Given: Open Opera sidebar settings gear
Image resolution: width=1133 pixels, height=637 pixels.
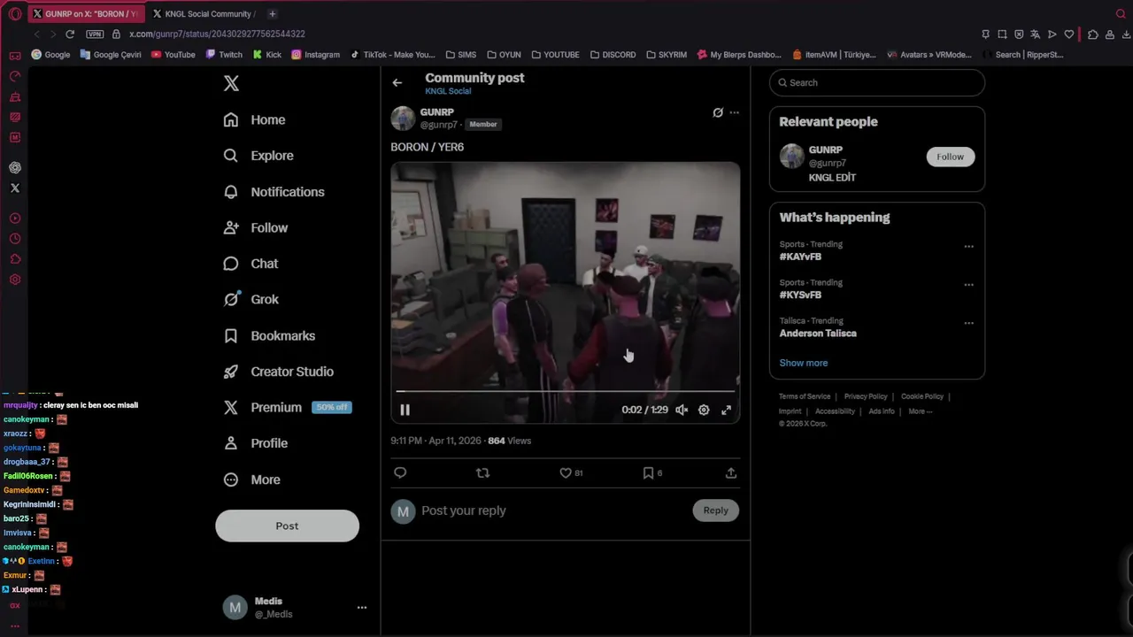Looking at the screenshot, I should [15, 280].
